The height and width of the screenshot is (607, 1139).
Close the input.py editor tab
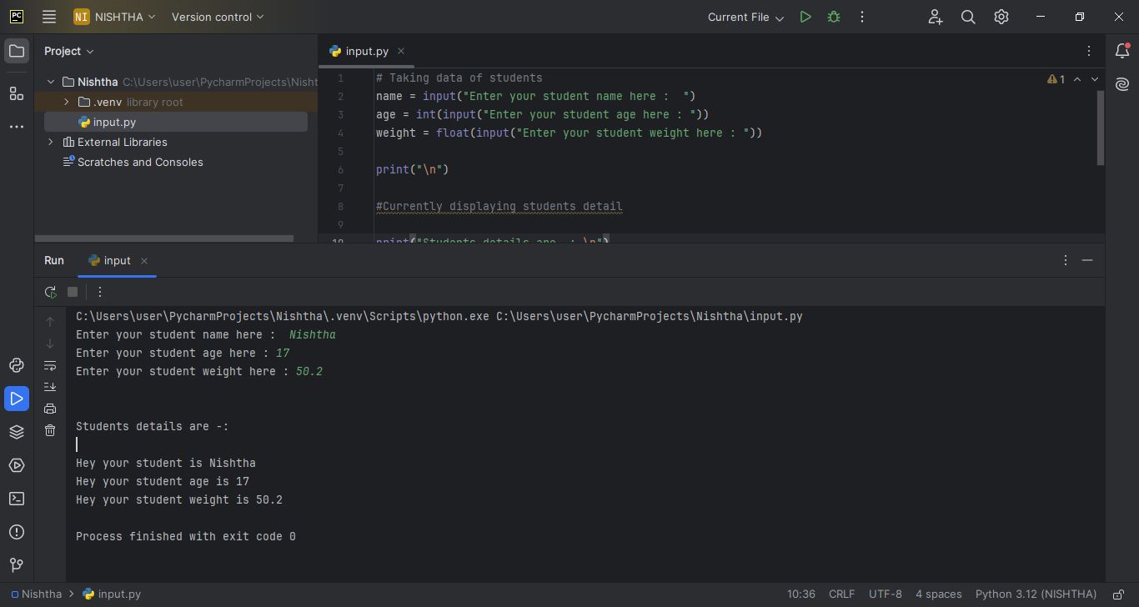tap(401, 51)
